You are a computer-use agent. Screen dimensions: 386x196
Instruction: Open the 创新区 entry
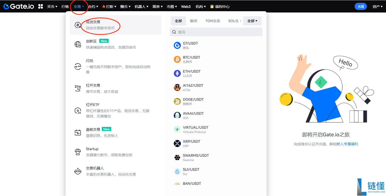coord(116,44)
